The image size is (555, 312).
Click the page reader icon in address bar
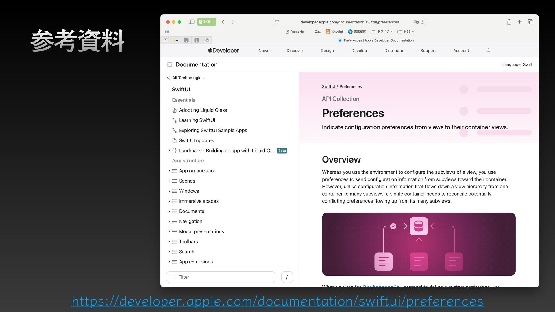point(277,22)
